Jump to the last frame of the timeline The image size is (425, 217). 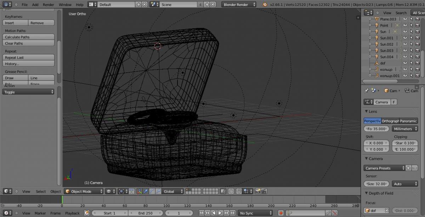coord(233,213)
